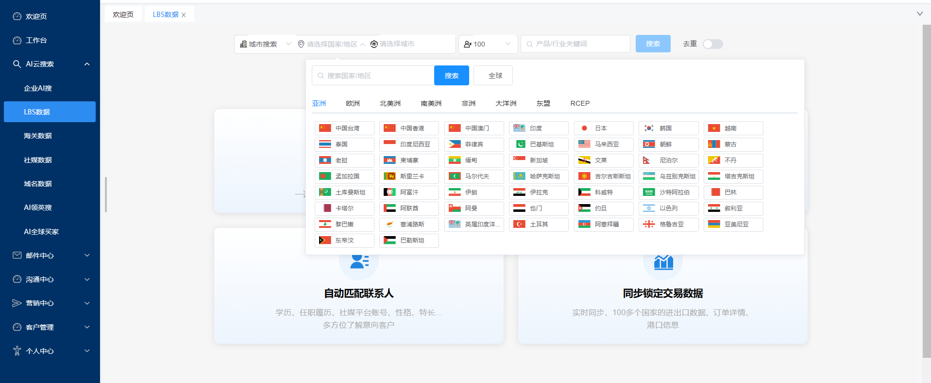931x383 pixels.
Task: Click the 沟通中心 sidebar icon
Action: pos(17,279)
